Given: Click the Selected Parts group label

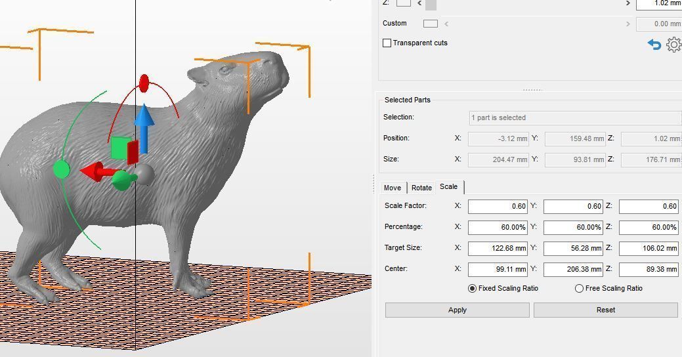Looking at the screenshot, I should tap(407, 100).
